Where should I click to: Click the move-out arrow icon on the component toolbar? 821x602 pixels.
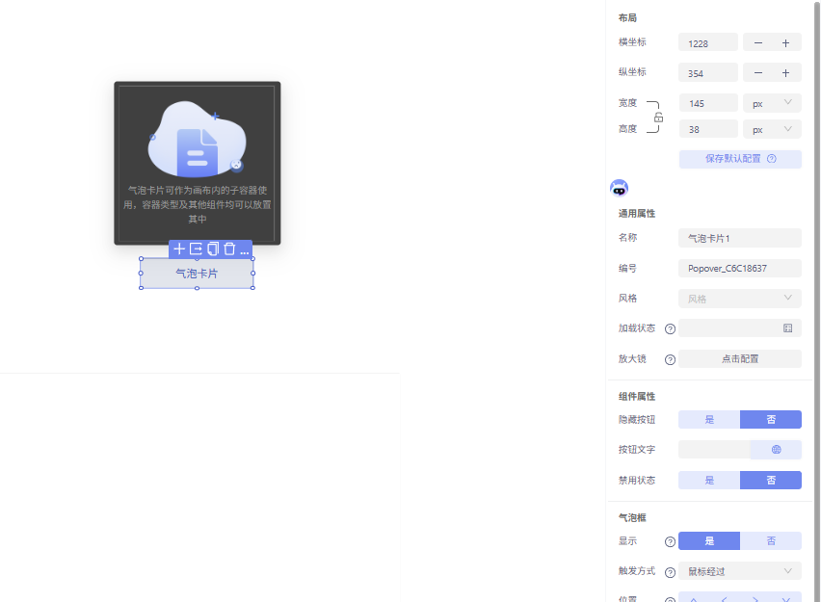coord(196,249)
